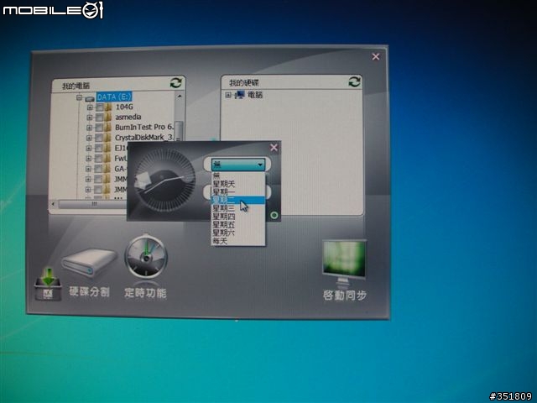Select the 104G folder name
The height and width of the screenshot is (403, 537).
click(124, 107)
